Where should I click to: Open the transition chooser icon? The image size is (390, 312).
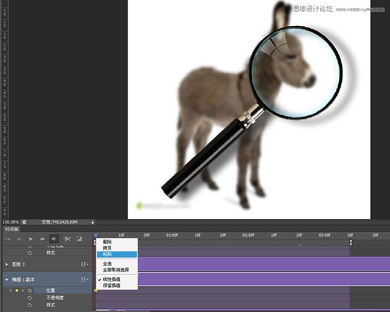click(79, 239)
